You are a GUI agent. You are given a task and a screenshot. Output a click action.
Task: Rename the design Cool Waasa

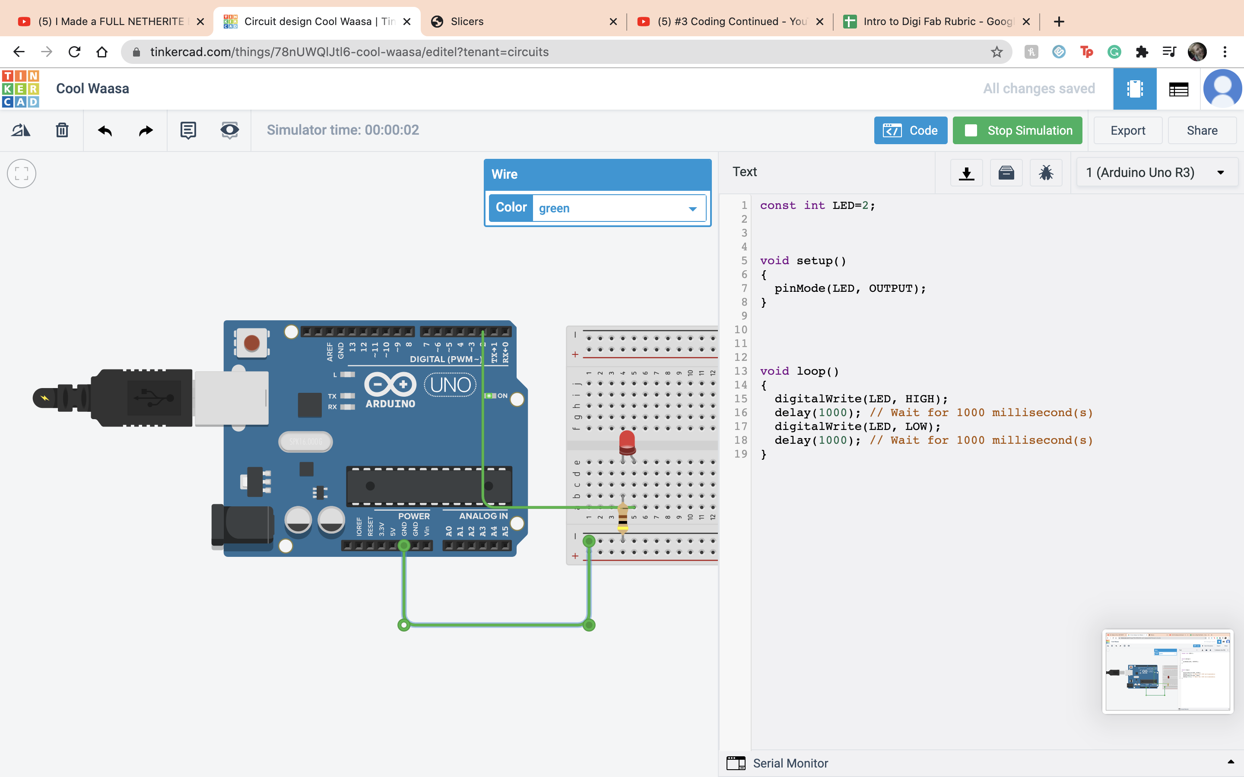click(x=92, y=88)
